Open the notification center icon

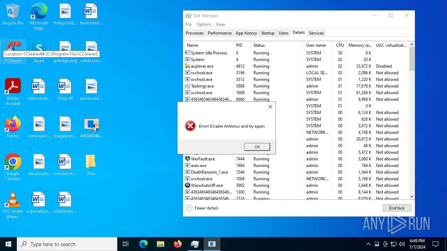click(435, 244)
